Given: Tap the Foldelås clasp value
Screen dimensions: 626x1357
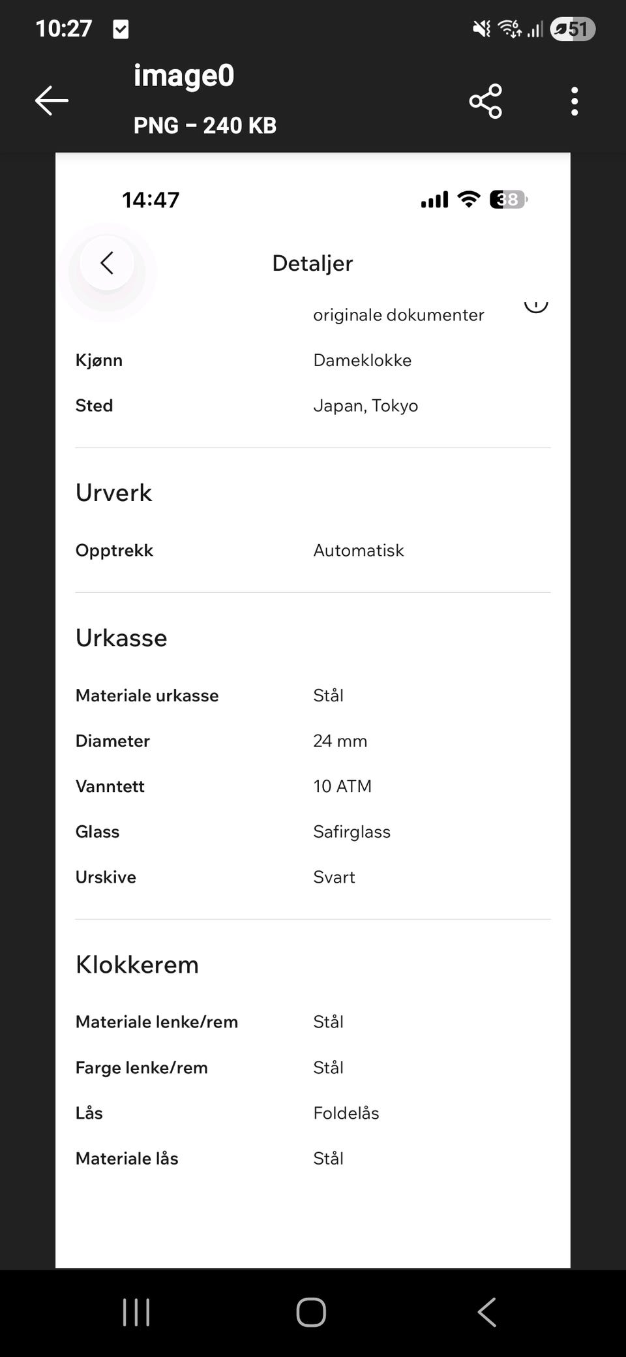Looking at the screenshot, I should [346, 1113].
